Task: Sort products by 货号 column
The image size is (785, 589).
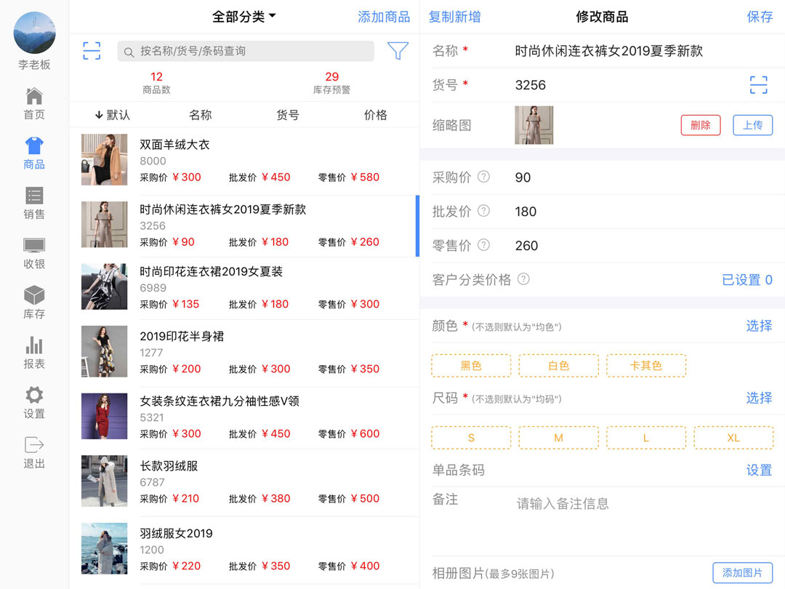Action: tap(288, 115)
